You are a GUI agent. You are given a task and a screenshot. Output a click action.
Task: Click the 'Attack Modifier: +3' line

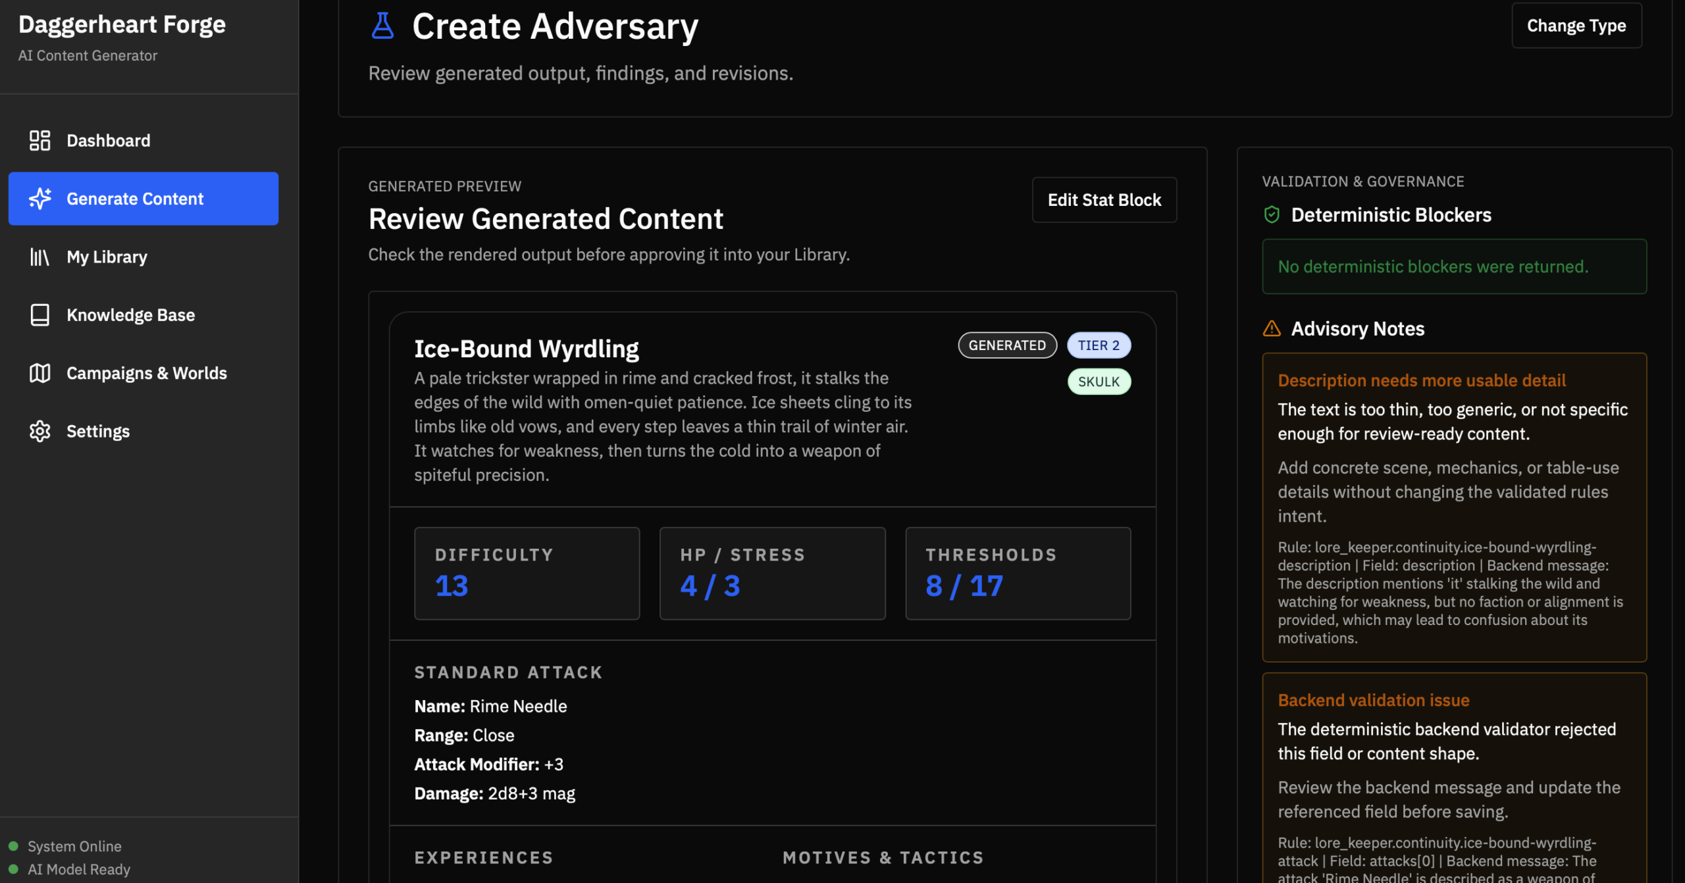pos(488,764)
